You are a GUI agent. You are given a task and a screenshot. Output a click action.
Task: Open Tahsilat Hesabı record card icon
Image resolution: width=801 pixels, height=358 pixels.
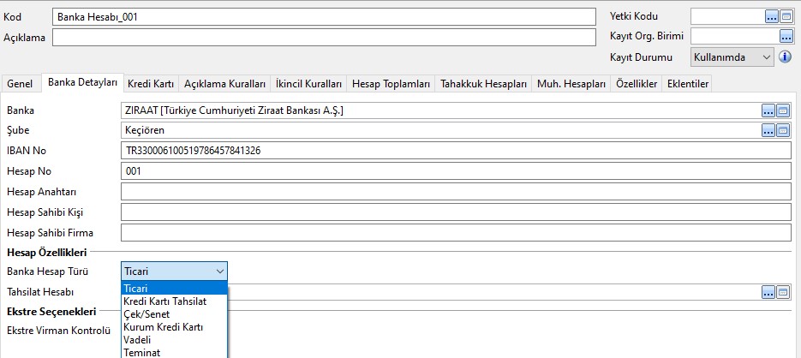coord(783,293)
